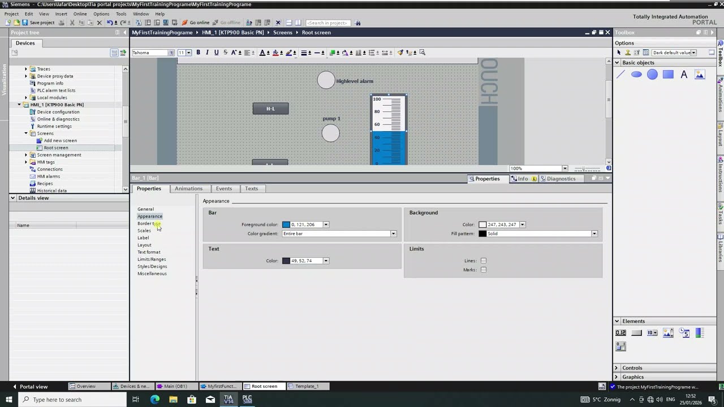Select Limits/Ranges in properties list
724x407 pixels.
click(152, 259)
